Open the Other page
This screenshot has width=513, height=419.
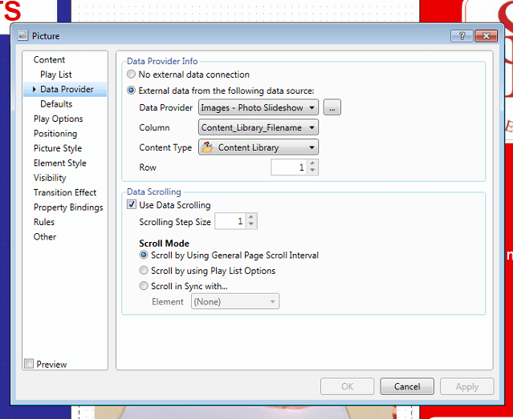coord(45,237)
